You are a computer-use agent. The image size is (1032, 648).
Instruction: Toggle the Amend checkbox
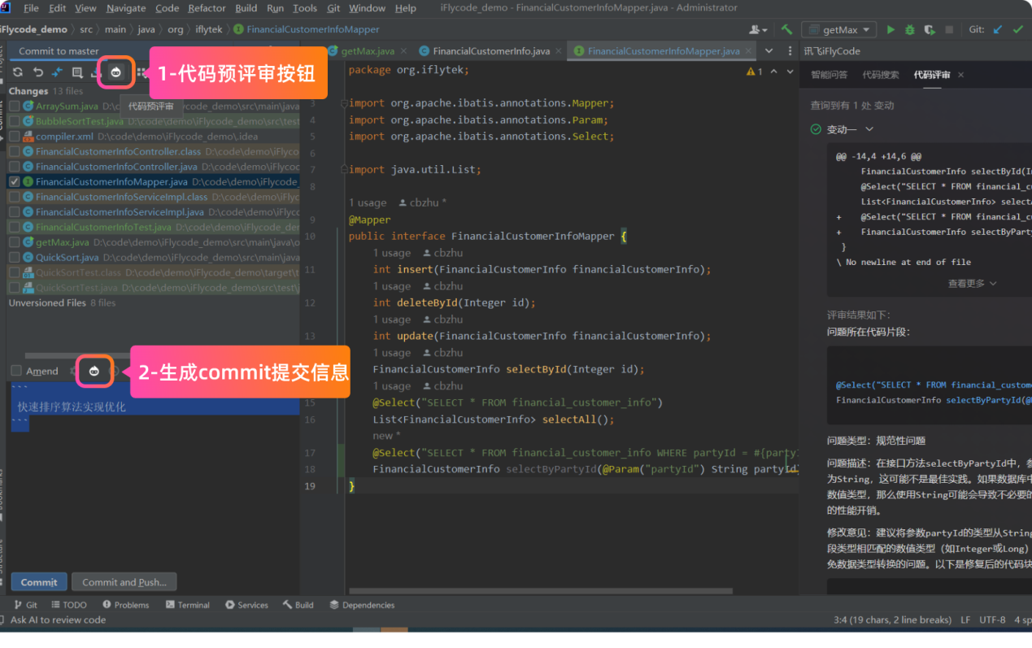16,371
